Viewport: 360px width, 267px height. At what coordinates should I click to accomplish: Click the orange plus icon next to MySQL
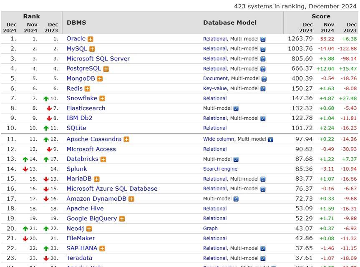pyautogui.click(x=92, y=49)
